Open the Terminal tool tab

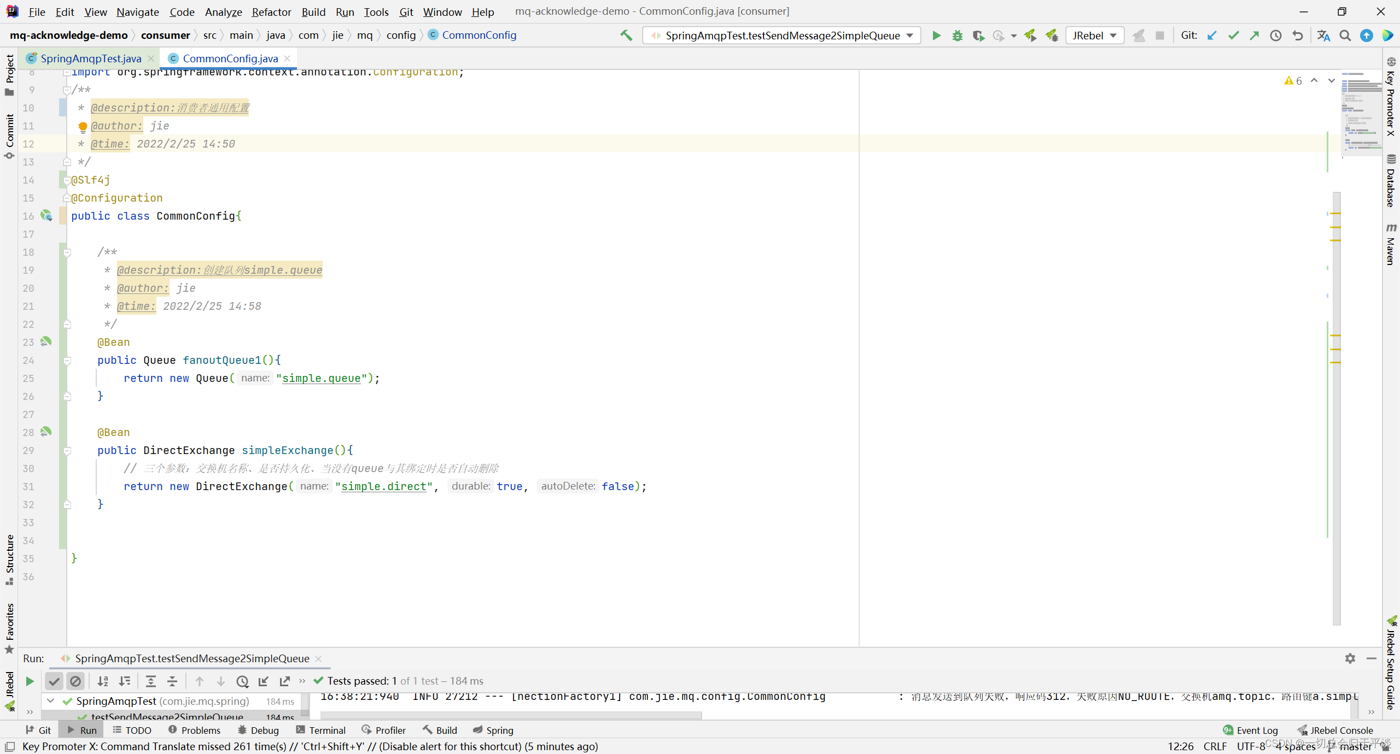coord(320,730)
